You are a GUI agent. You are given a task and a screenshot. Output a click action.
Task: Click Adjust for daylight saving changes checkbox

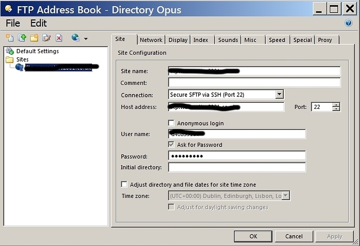(171, 207)
